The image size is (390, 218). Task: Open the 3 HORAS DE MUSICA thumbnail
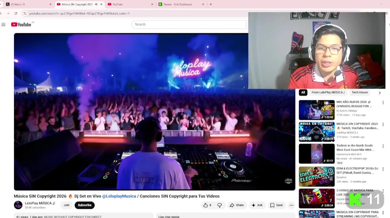click(317, 199)
